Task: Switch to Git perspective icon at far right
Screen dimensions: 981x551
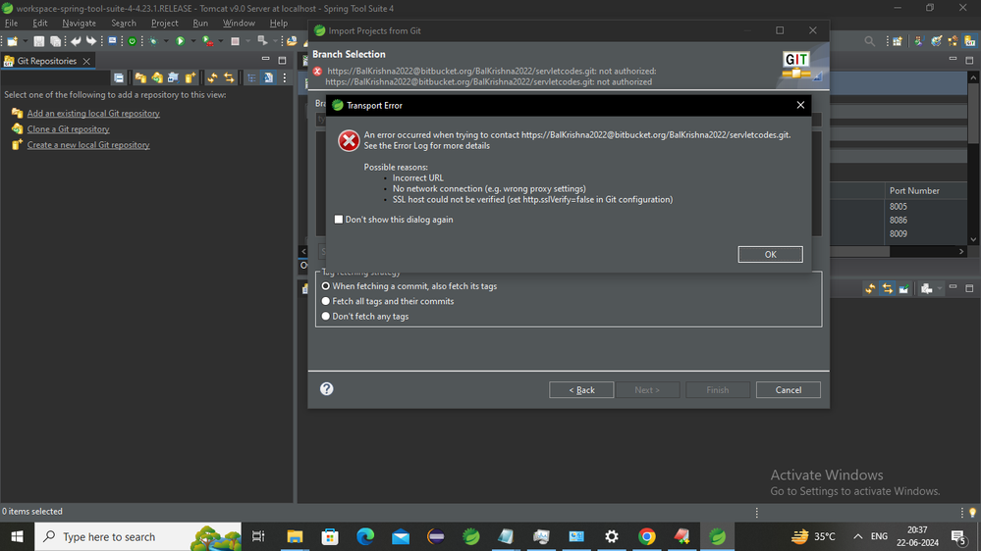Action: coord(970,41)
